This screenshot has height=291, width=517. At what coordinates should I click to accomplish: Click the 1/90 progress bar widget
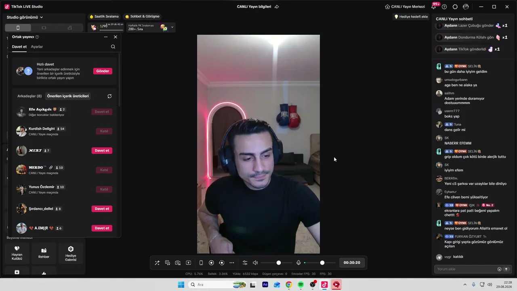107,27
